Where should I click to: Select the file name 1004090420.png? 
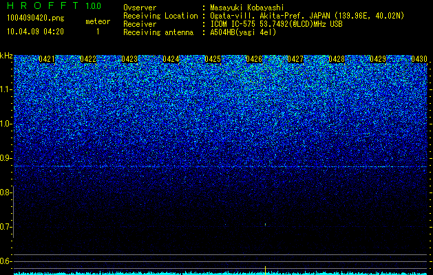pyautogui.click(x=36, y=18)
